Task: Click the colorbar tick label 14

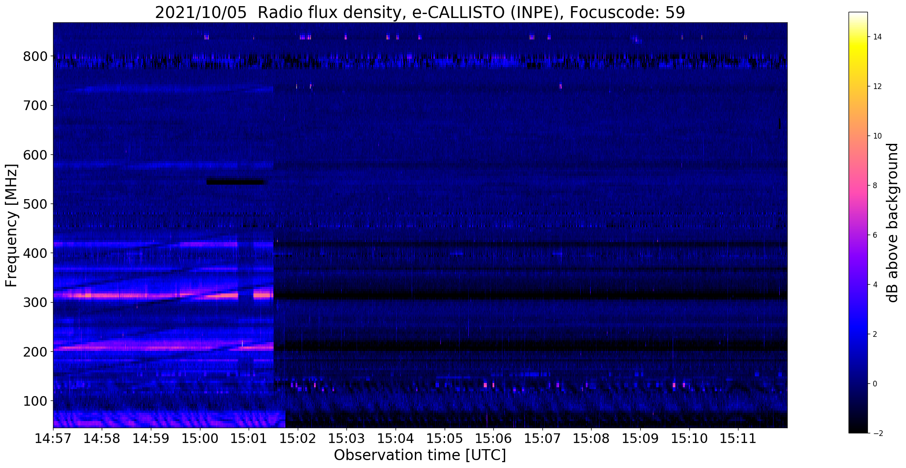Action: click(877, 37)
